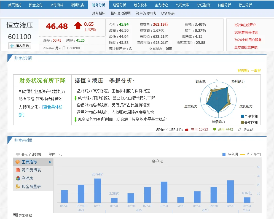Click the 资产负债表 red sheet icon
This screenshot has height=219, width=274.
click(x=18, y=170)
